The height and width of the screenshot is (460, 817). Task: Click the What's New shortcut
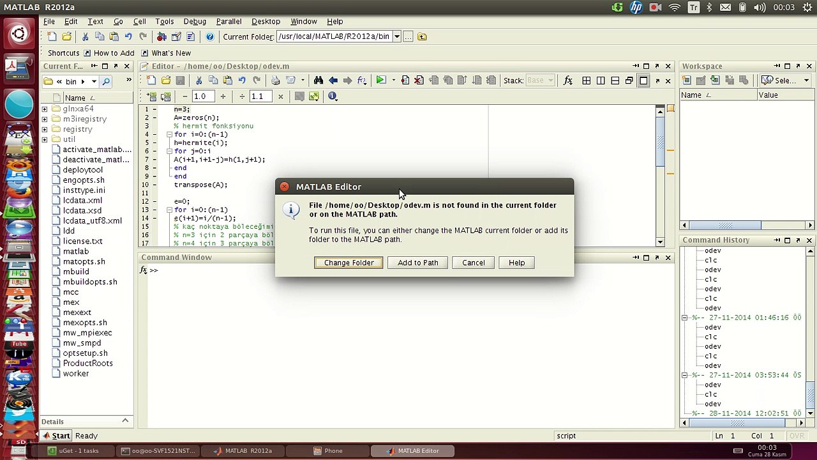coord(165,53)
